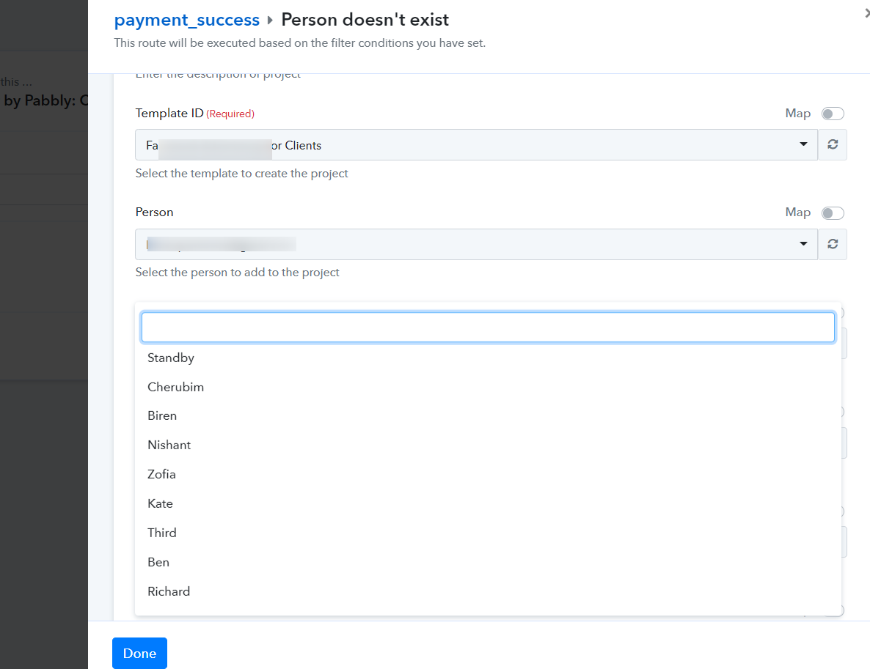
Task: Close the route panel with the X
Action: coord(866,12)
